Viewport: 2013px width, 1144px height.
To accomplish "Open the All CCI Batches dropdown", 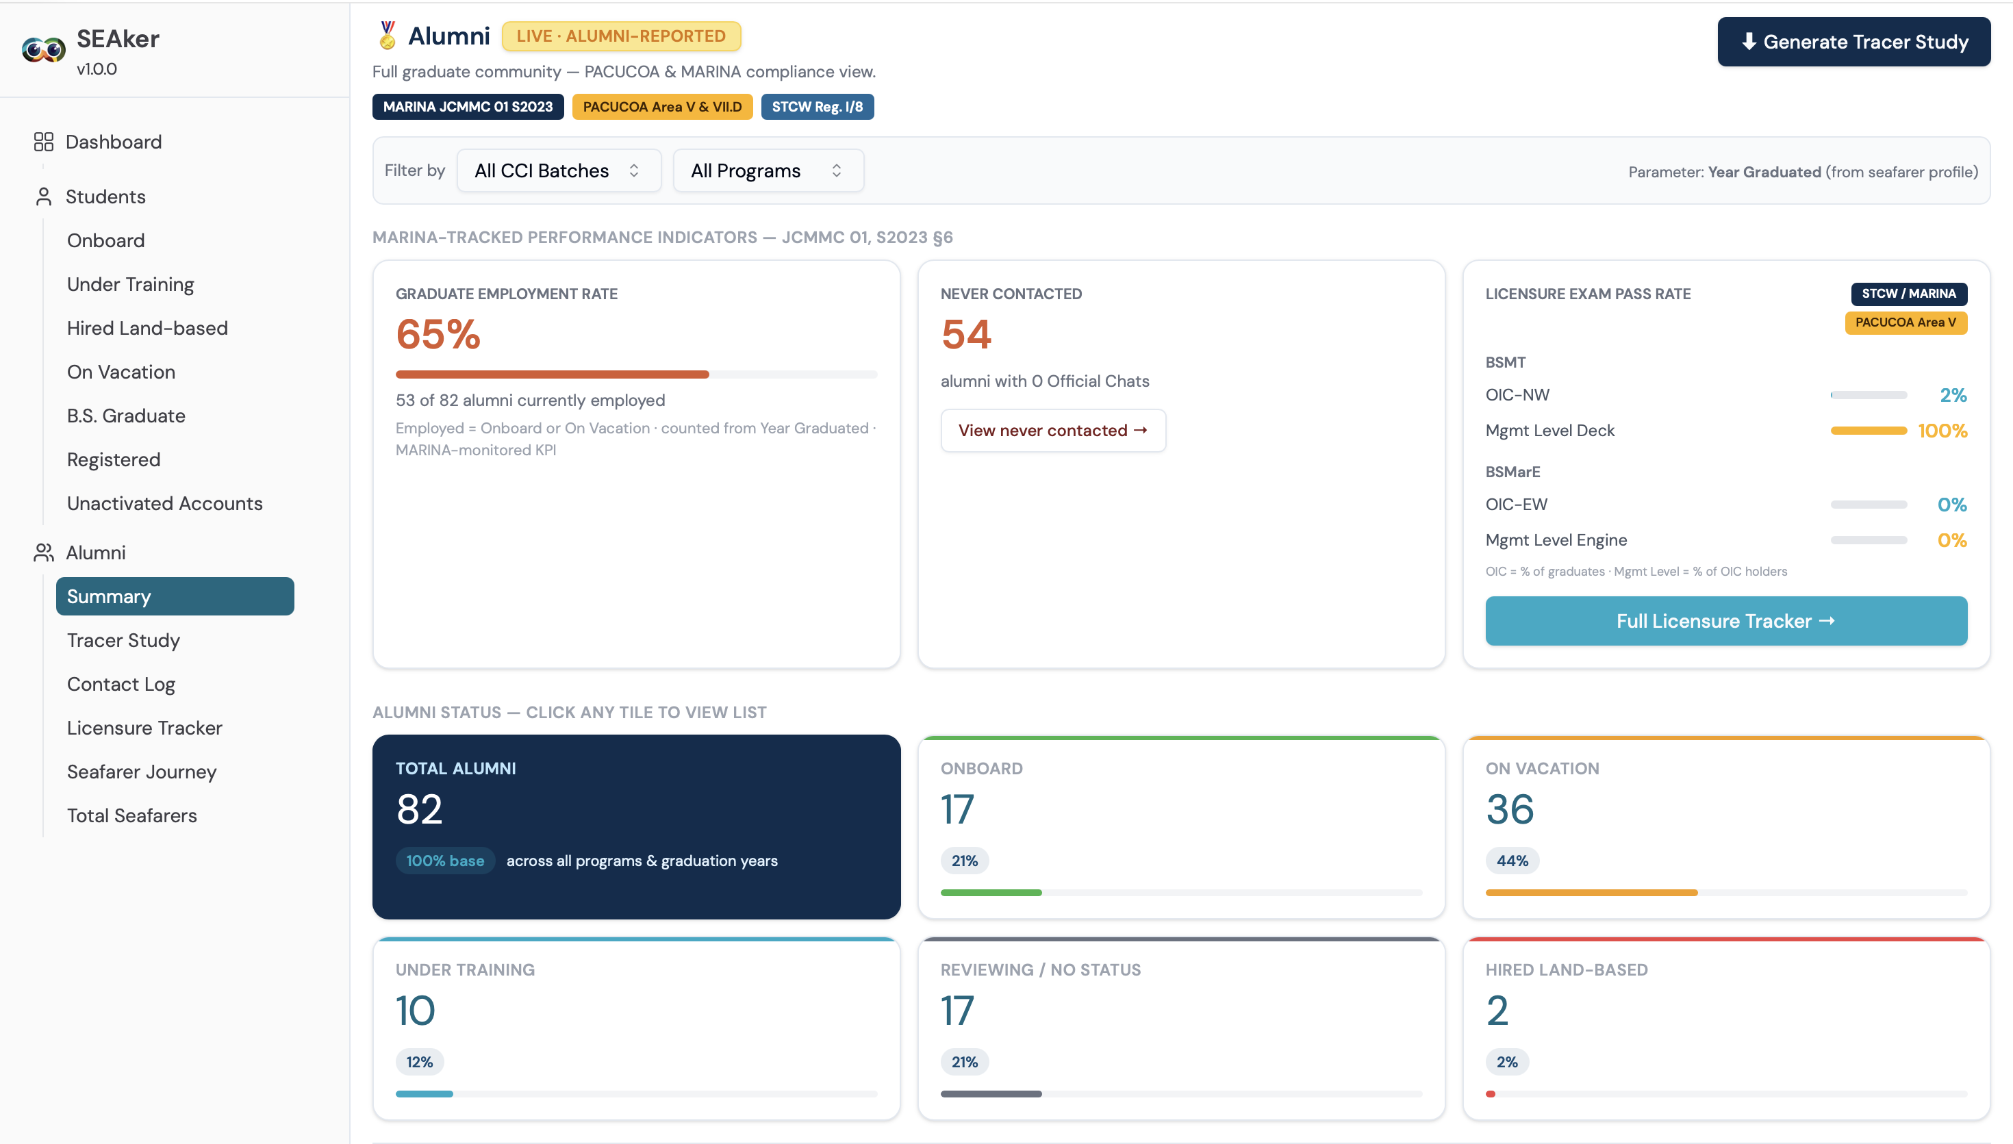I will (559, 170).
